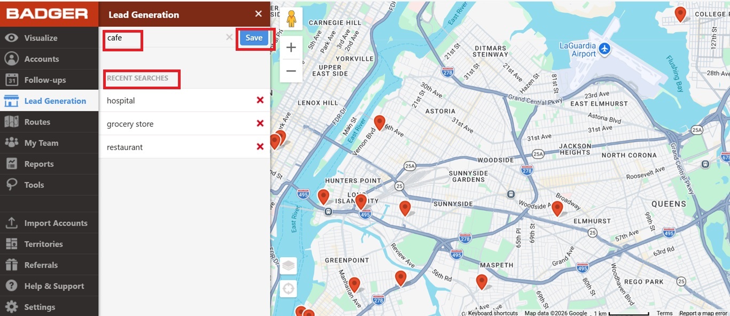Open the map layers button
Viewport: 730px width, 316px height.
[x=288, y=265]
